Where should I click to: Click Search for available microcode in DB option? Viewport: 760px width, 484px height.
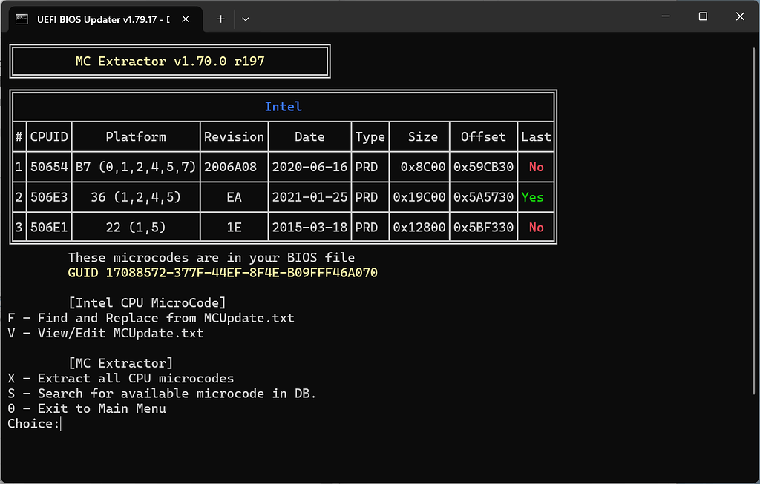click(162, 394)
